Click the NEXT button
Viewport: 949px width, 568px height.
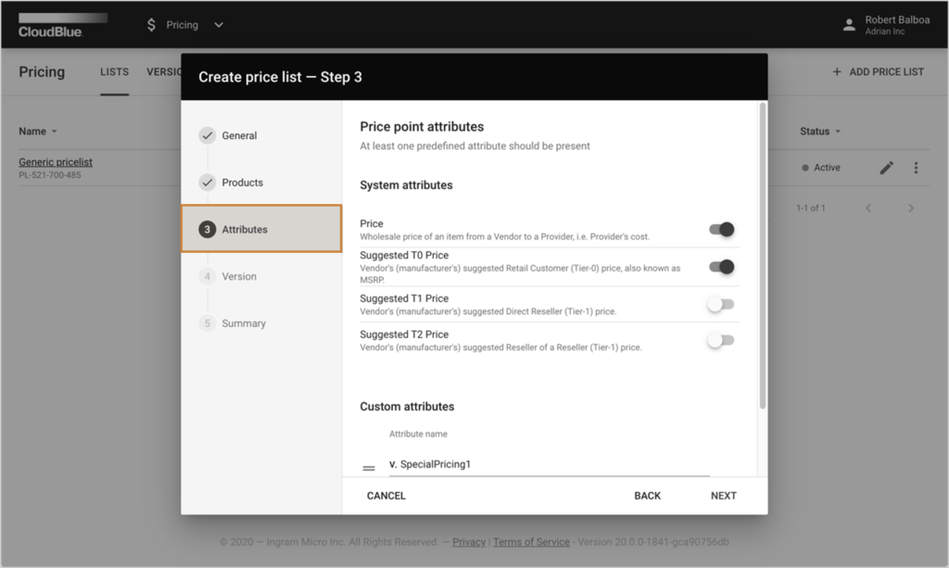(x=723, y=495)
